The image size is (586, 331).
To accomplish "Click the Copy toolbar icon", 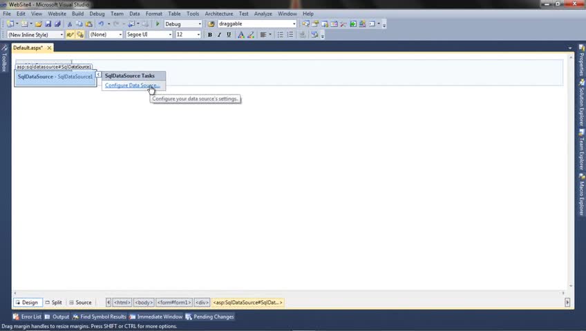I will 79,24.
